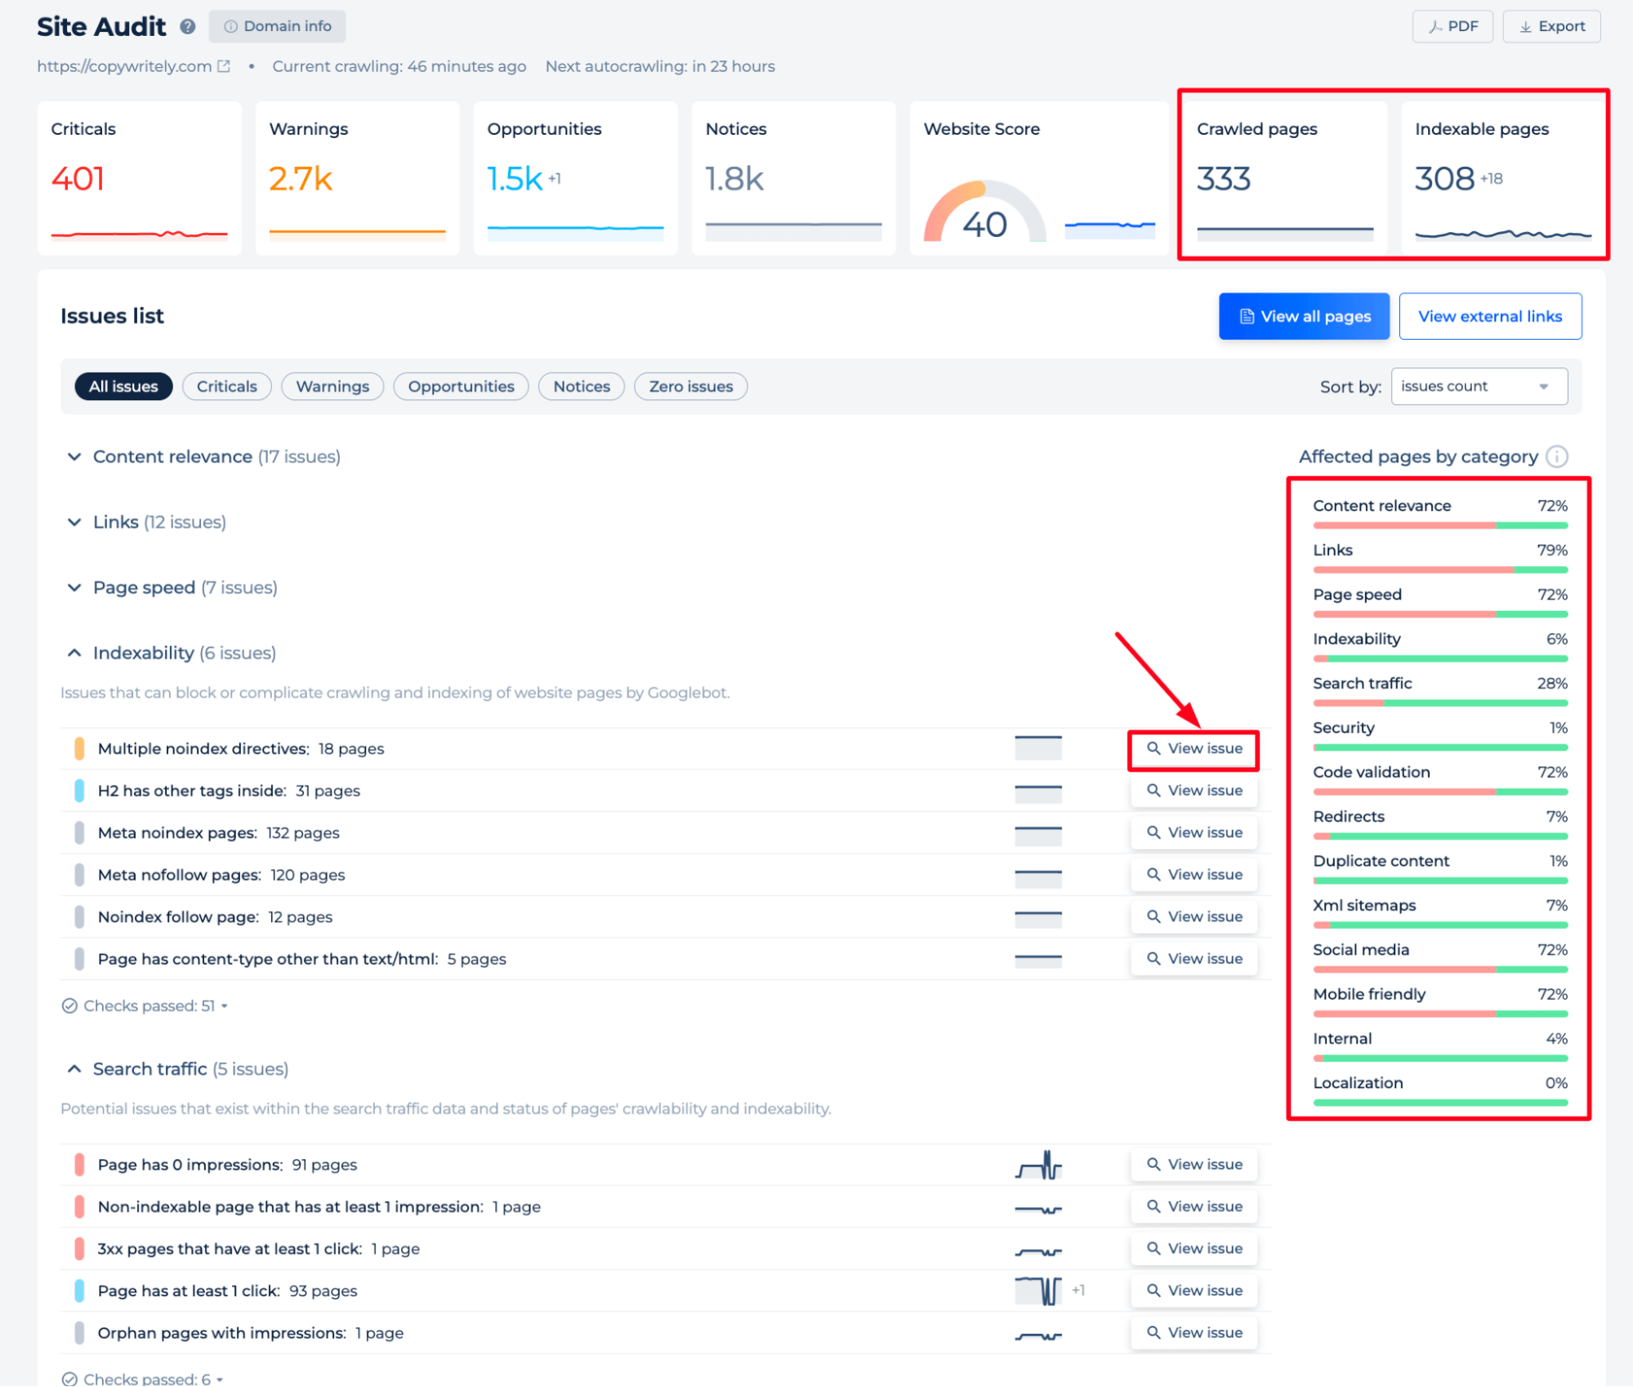Image resolution: width=1633 pixels, height=1387 pixels.
Task: Click the 3xx pages with at least 1 click sparkline
Action: [x=1038, y=1250]
